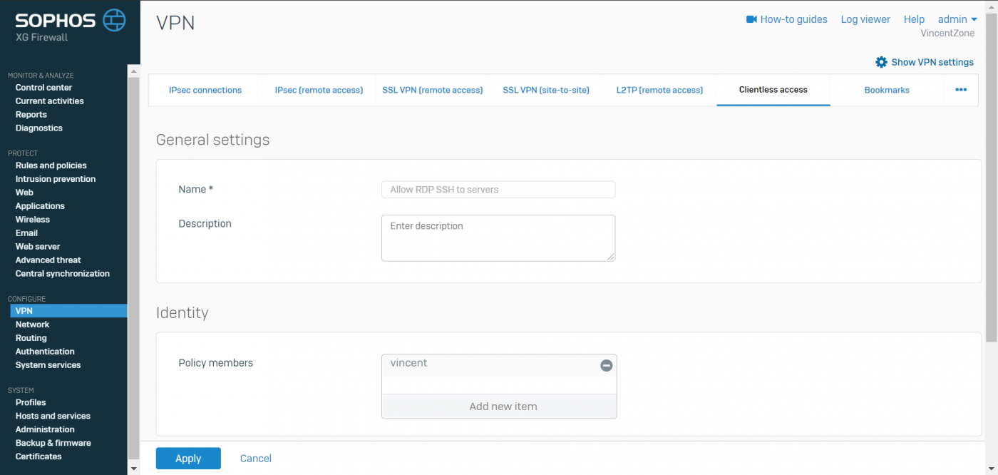This screenshot has width=998, height=475.
Task: Go to SSL VPN (site-to-site) tab
Action: pos(546,90)
